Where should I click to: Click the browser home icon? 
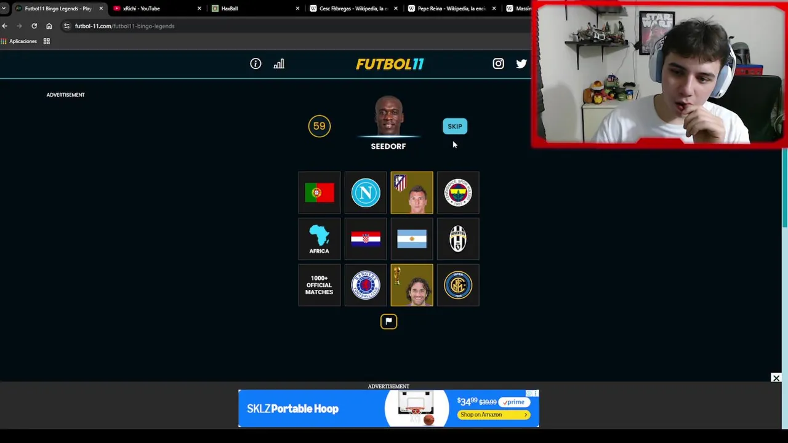coord(49,26)
